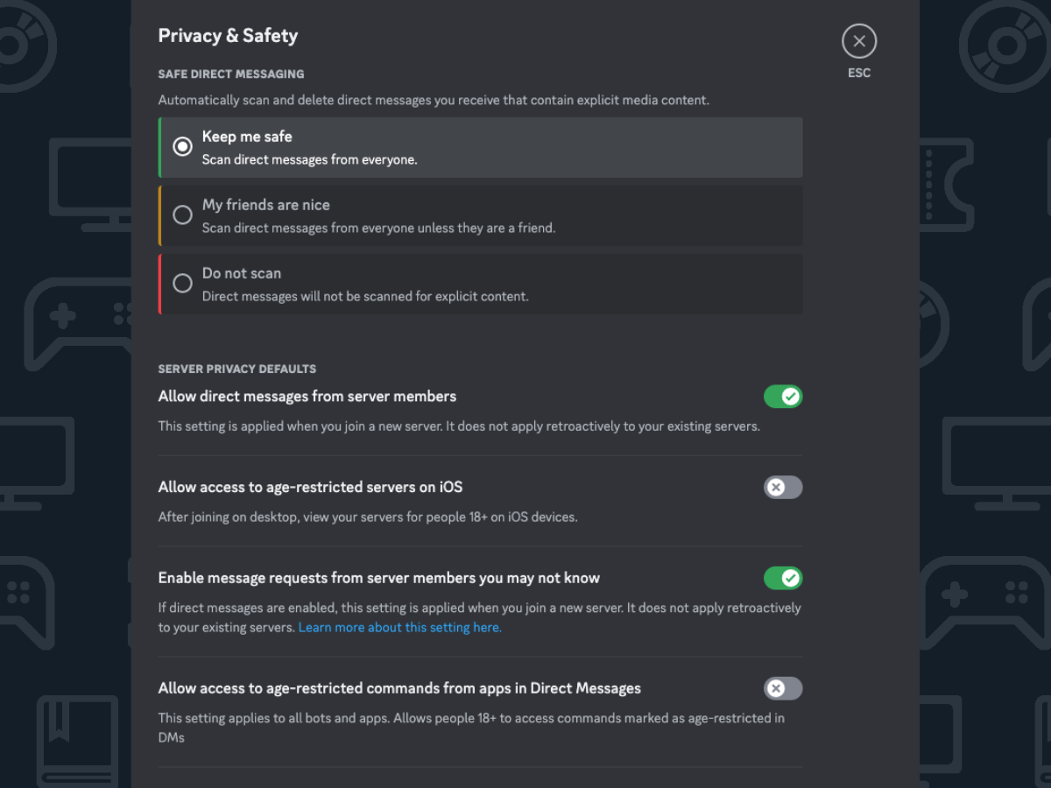Disable the direct messages from server members toggle

(783, 397)
